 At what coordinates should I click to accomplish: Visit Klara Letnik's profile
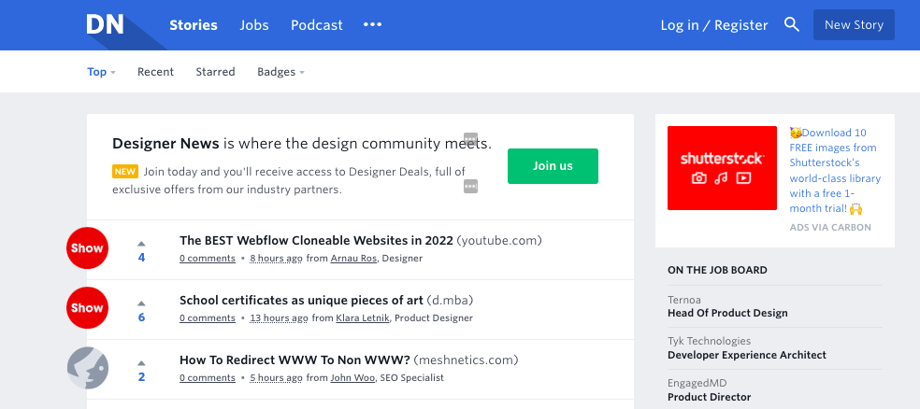[362, 318]
